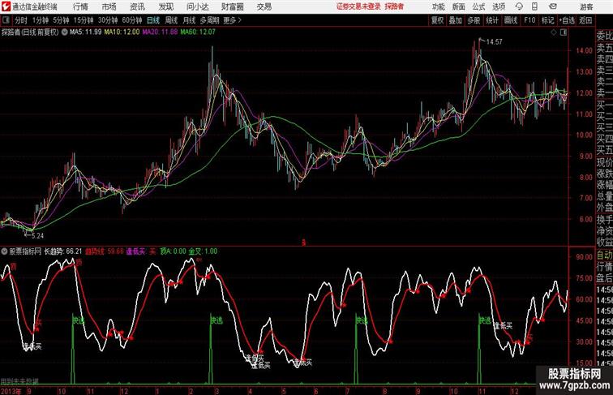Click the MA20: 11.88 indicator value
The width and height of the screenshot is (613, 395).
[x=160, y=32]
